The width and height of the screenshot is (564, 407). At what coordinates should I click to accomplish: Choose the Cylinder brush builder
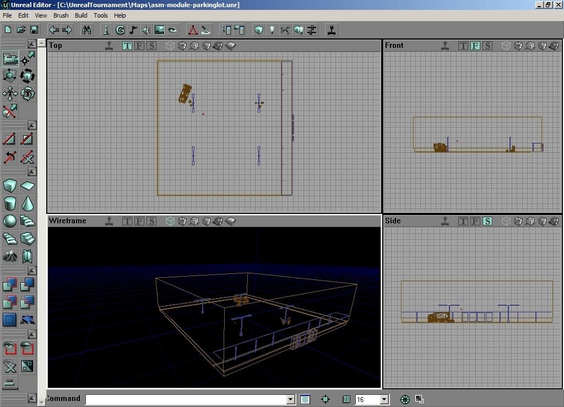(10, 204)
